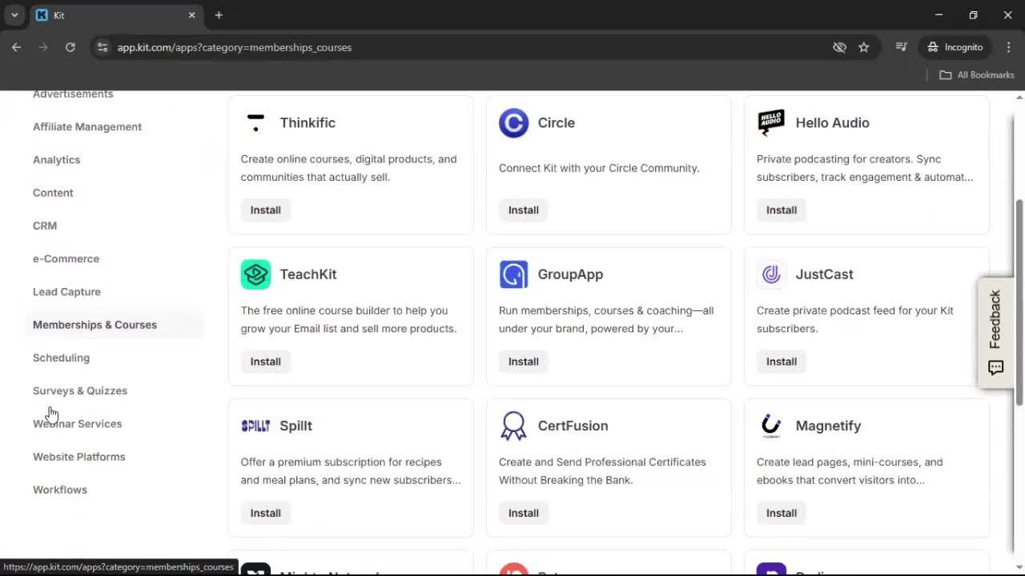Open the Chrome three-dot menu

[x=1009, y=47]
